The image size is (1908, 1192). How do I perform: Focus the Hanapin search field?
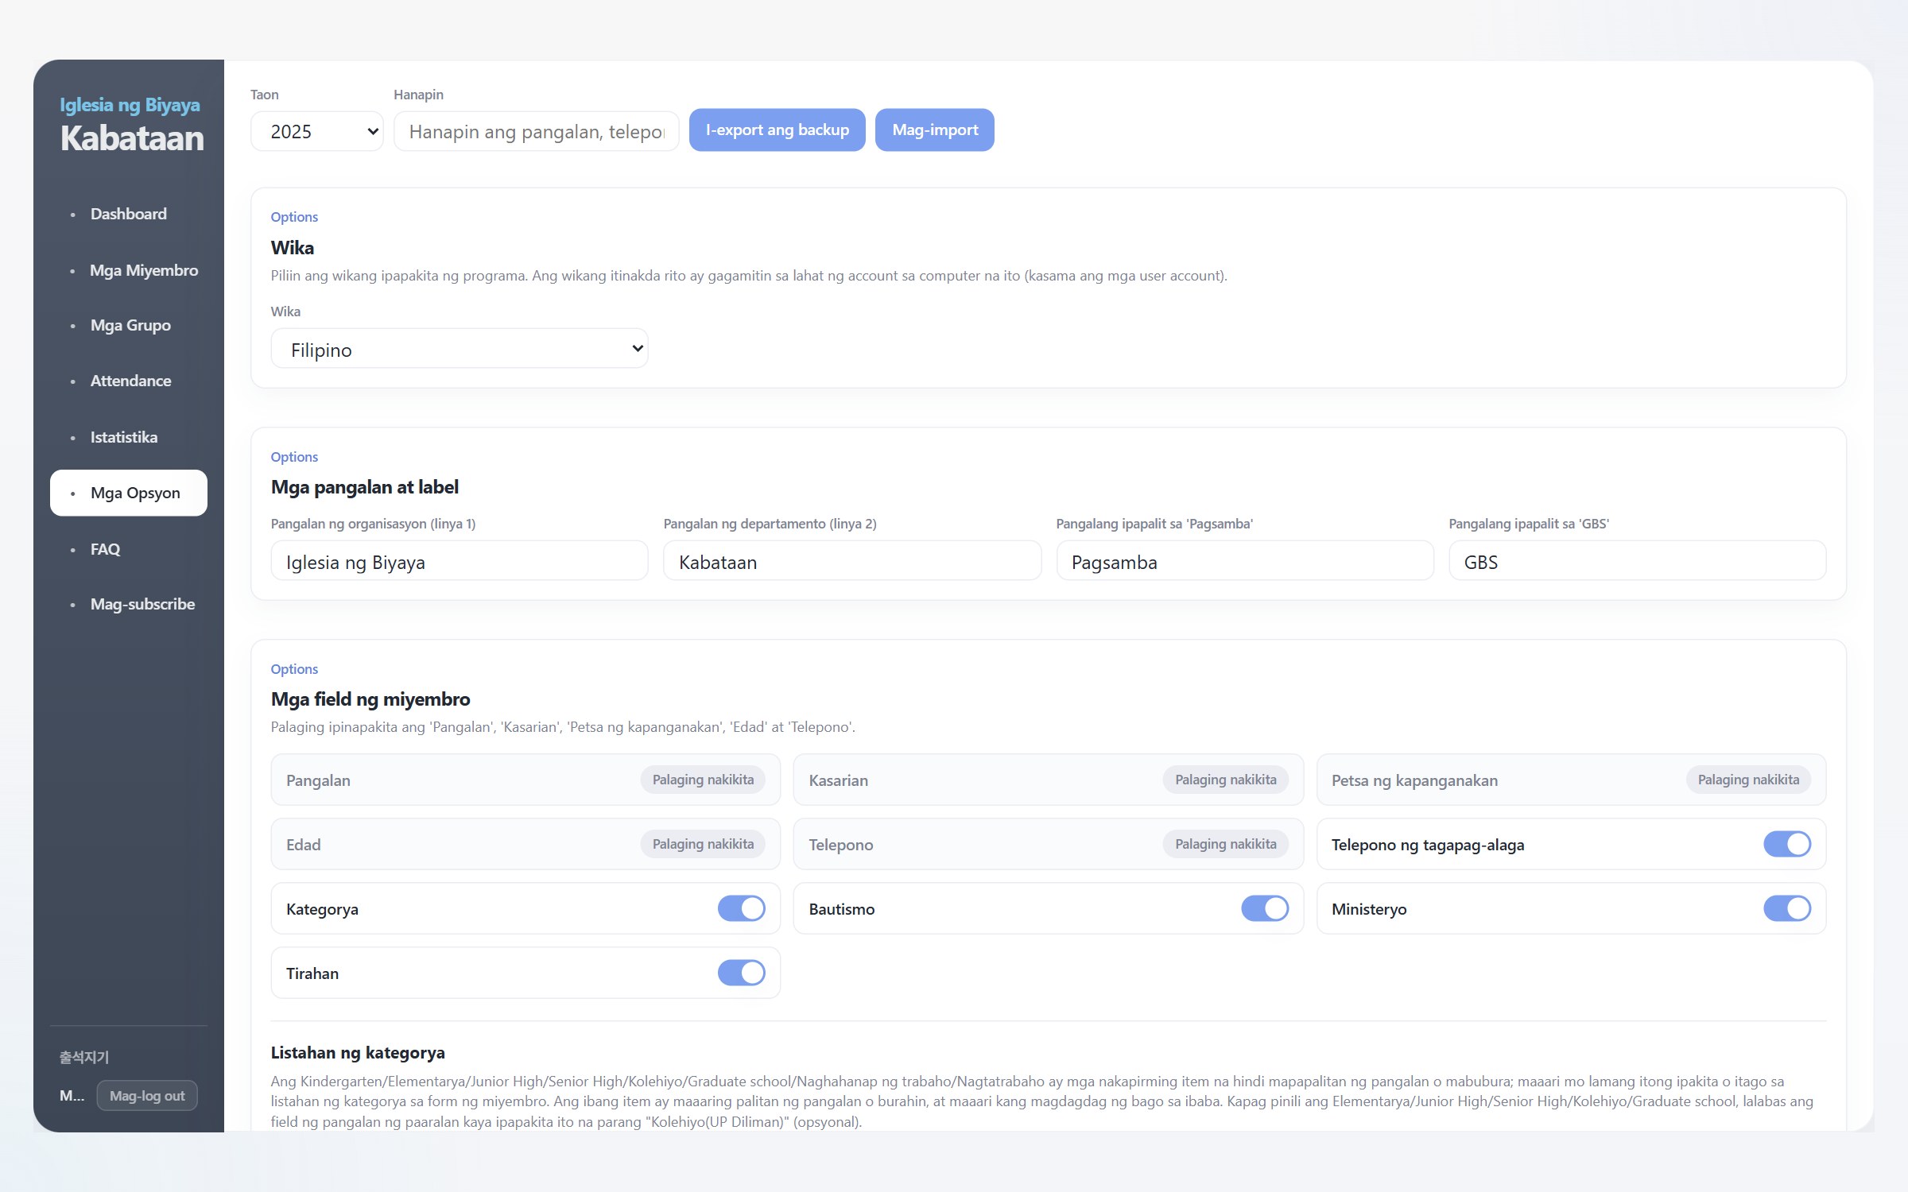coord(537,131)
